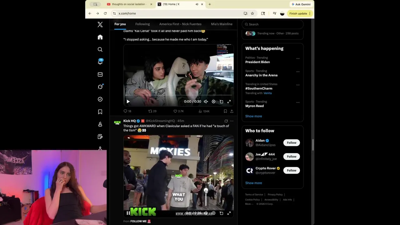This screenshot has height=225, width=400.
Task: Follow Joe 444
Action: tap(292, 156)
